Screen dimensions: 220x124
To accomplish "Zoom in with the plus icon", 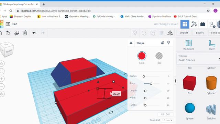I will point(2,79).
